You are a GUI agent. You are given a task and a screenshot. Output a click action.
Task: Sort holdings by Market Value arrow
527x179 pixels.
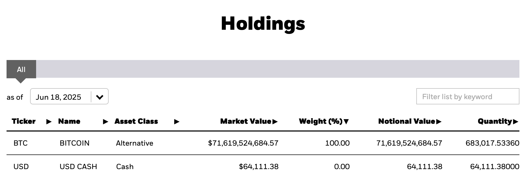(275, 121)
